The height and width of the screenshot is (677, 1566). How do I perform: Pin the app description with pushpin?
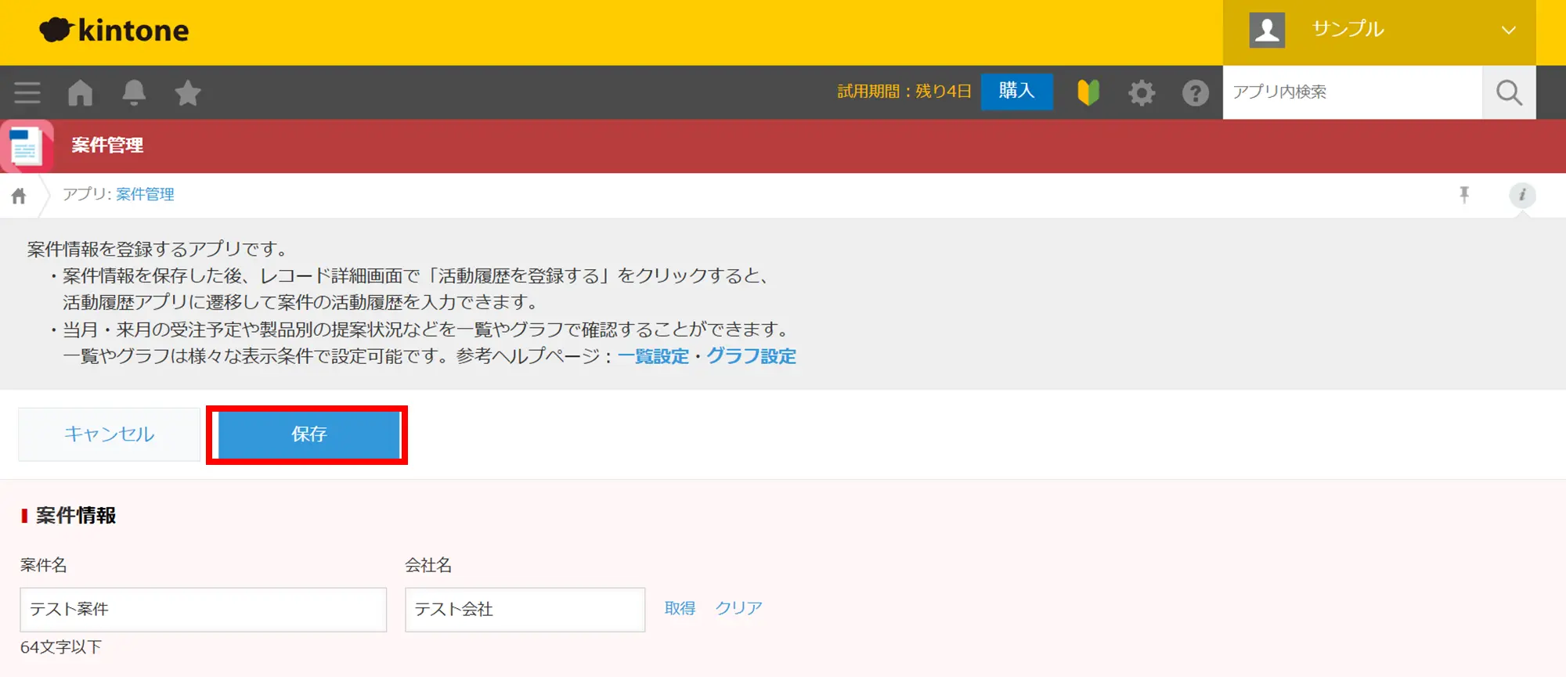(x=1464, y=195)
